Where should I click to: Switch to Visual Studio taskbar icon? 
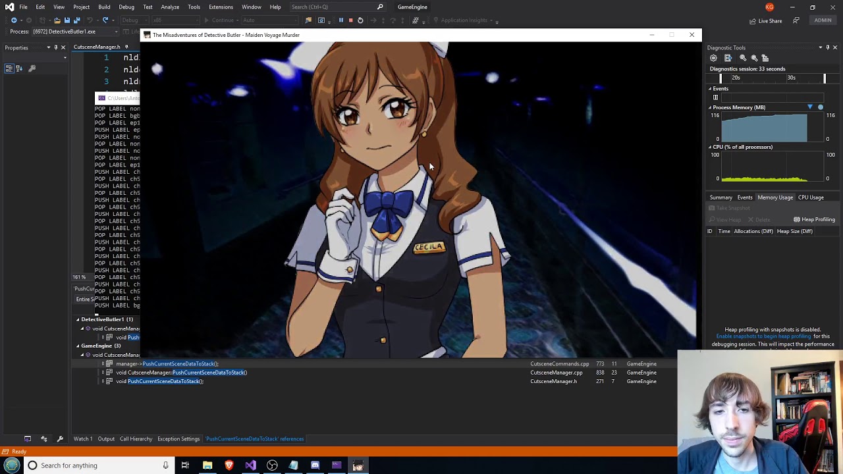(x=250, y=465)
